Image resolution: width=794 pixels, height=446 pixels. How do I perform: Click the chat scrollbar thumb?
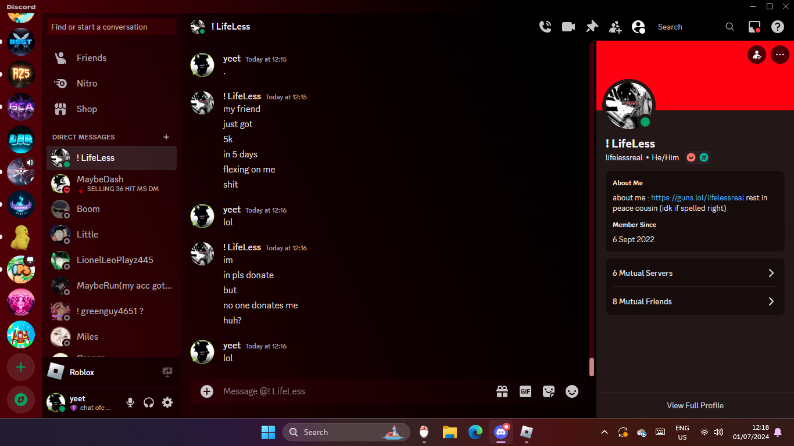[x=592, y=367]
